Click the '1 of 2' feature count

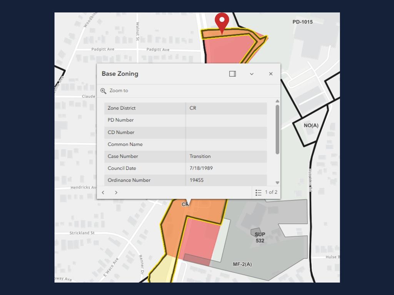point(271,192)
